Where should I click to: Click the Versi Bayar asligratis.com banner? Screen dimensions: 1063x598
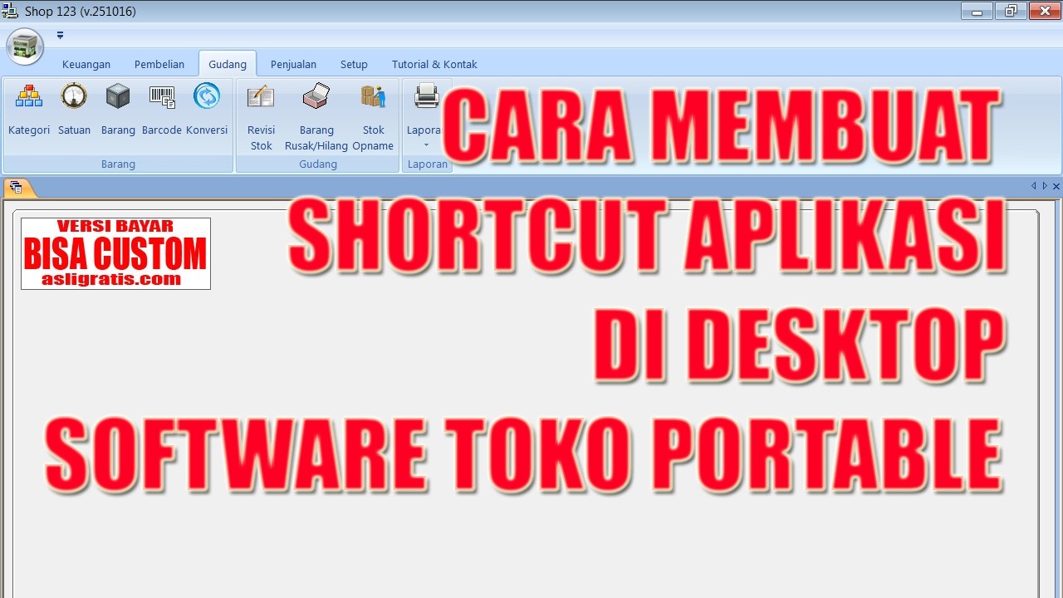pos(115,253)
